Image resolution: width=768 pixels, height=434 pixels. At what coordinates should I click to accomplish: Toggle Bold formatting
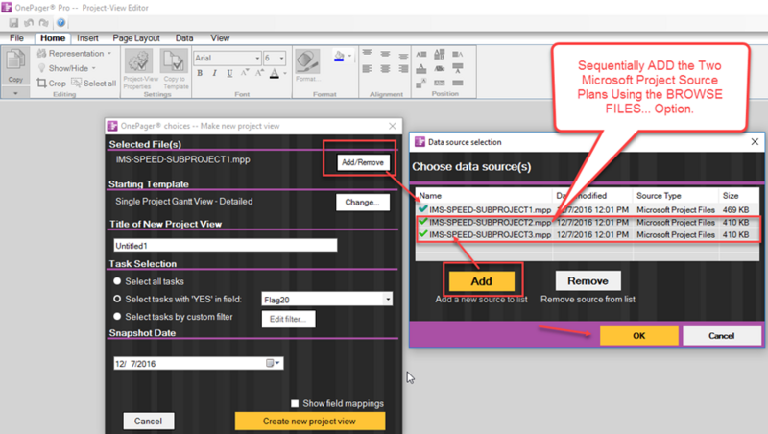(x=200, y=73)
